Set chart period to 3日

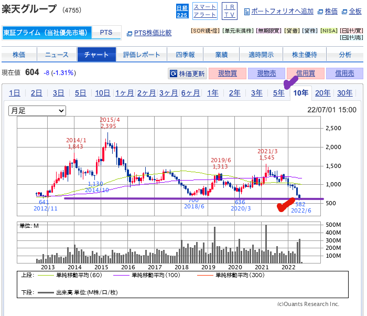click(x=59, y=93)
